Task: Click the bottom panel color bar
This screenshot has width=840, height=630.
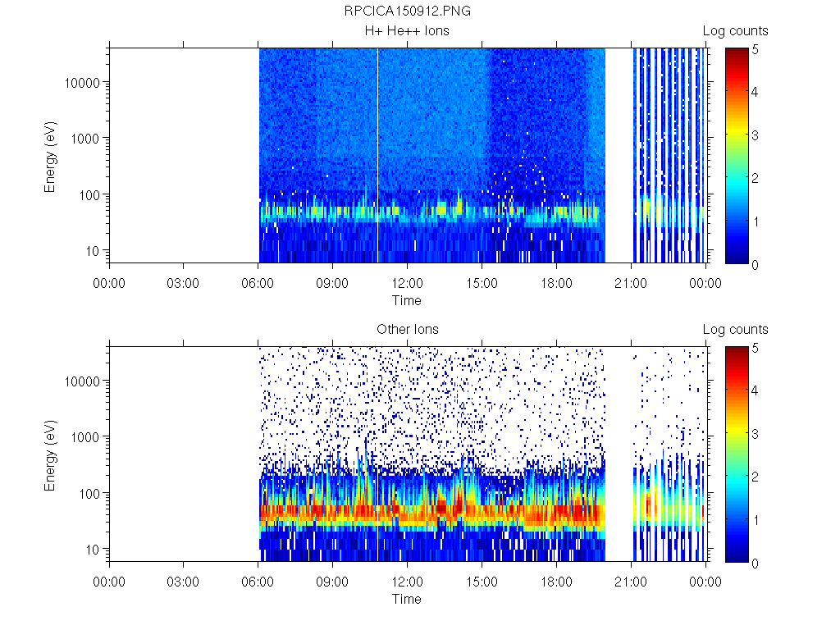Action: [x=737, y=454]
